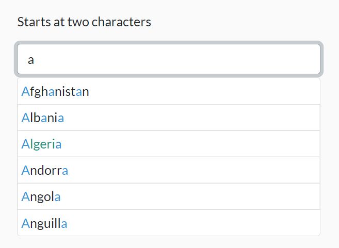Choose Angola in the dropdown list
This screenshot has width=339, height=248.
click(x=41, y=197)
